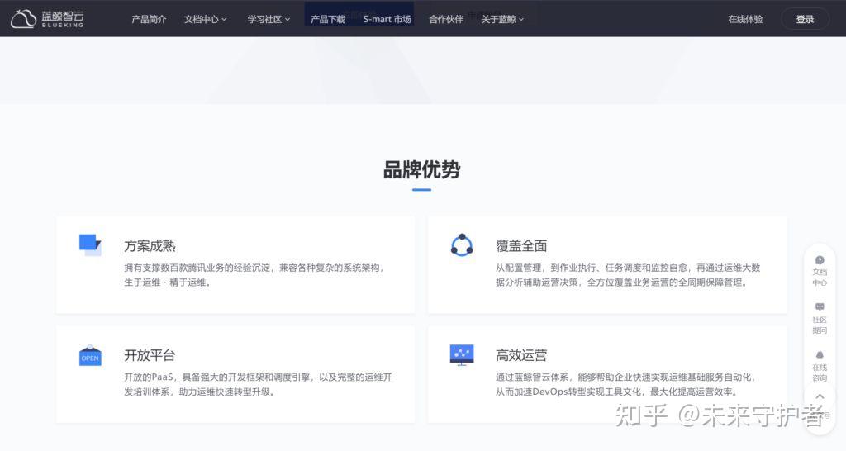Viewport: 846px width, 451px height.
Task: Open the S-mart 市场 menu item
Action: click(x=387, y=20)
